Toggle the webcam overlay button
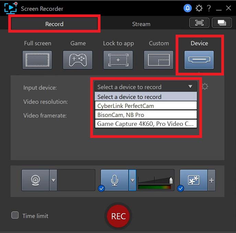This screenshot has height=233, width=236. click(x=36, y=180)
